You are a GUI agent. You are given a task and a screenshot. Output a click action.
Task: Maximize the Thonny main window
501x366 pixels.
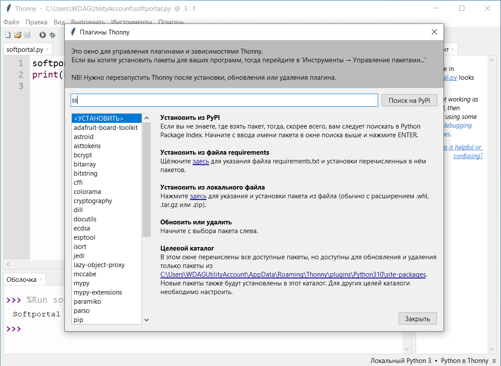pos(462,8)
